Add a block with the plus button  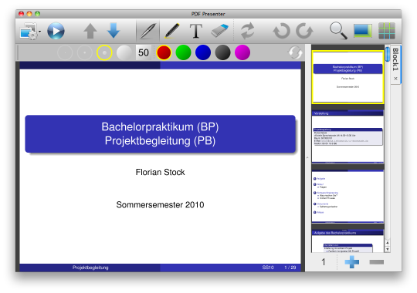point(352,262)
